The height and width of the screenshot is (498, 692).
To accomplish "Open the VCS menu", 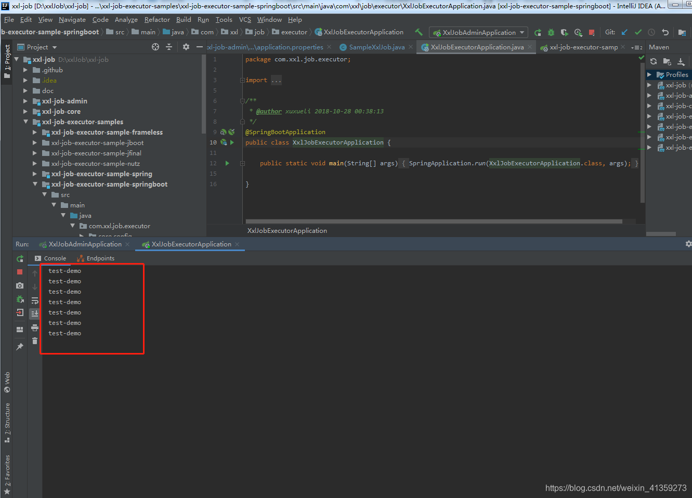I will pyautogui.click(x=245, y=20).
